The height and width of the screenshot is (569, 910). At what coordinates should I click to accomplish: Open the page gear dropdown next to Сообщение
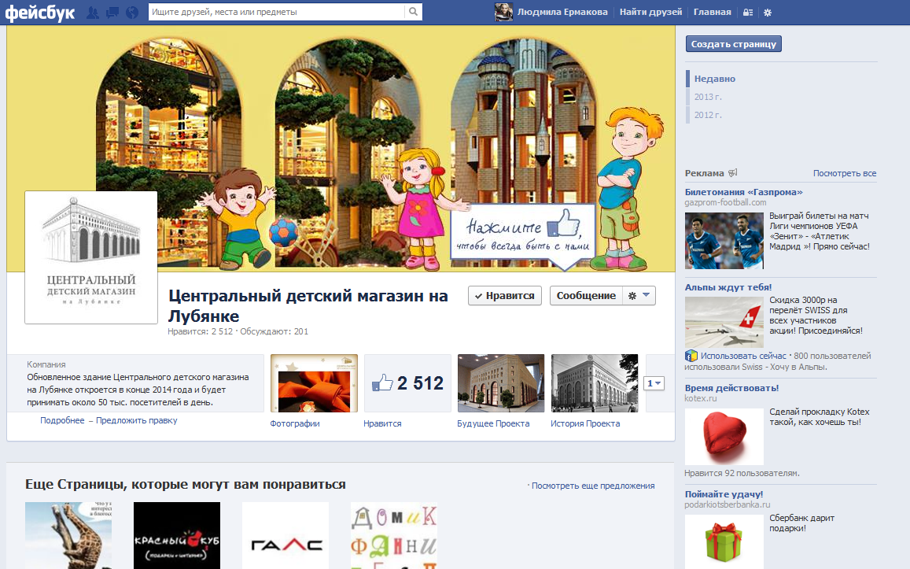coord(639,296)
